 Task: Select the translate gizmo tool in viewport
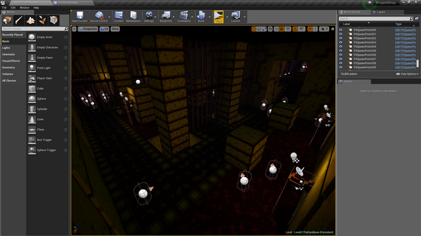254,29
